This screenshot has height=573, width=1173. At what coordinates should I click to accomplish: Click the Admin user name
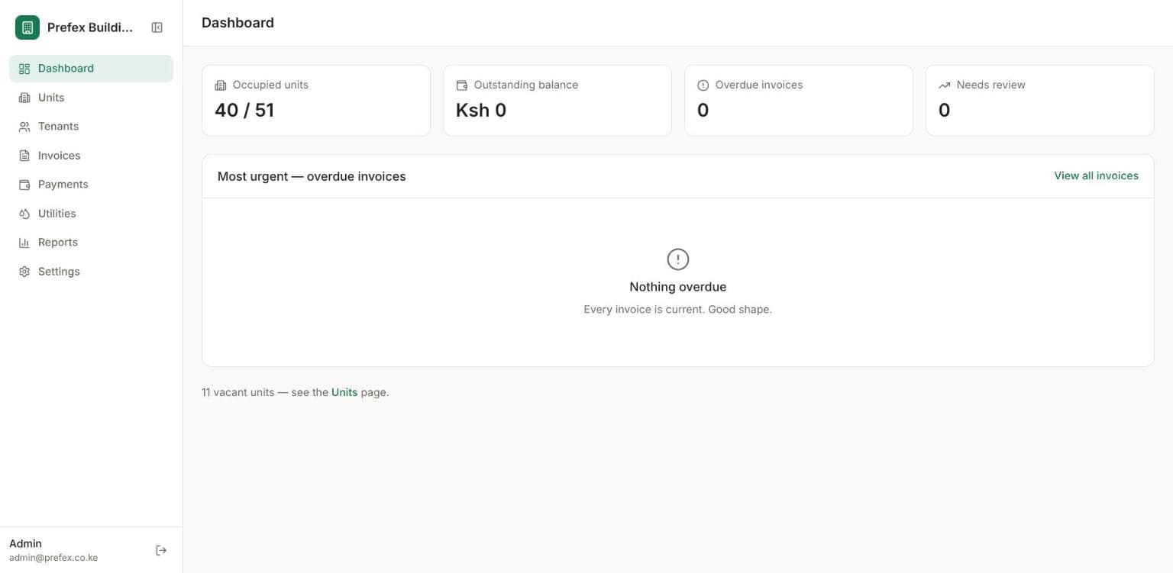coord(25,543)
